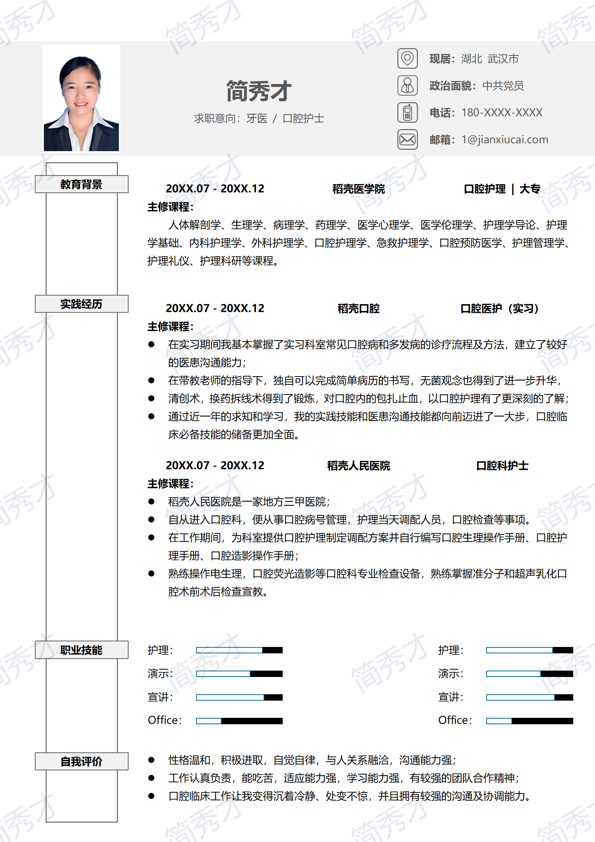
Task: Select the 教育背景 section label
Action: click(x=82, y=184)
